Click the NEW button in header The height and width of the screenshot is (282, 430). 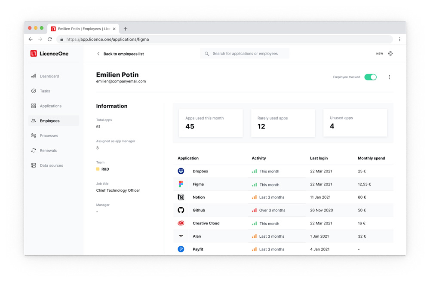coord(380,54)
